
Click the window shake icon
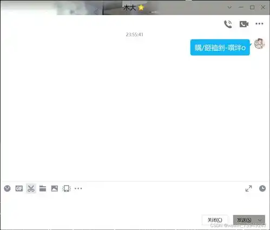click(67, 188)
